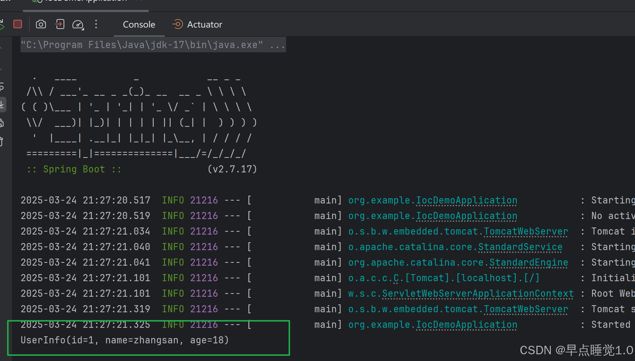Toggle soft-wrap for console output
635x361 pixels.
point(2,86)
